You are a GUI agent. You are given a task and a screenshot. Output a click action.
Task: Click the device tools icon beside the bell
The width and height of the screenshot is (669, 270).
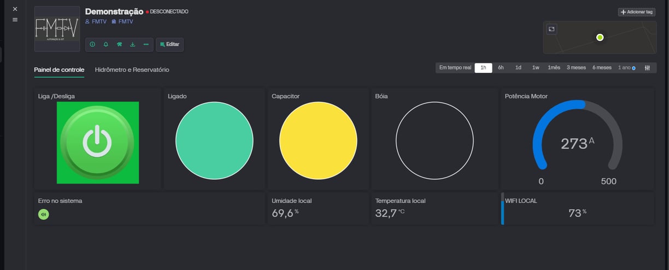pos(119,44)
